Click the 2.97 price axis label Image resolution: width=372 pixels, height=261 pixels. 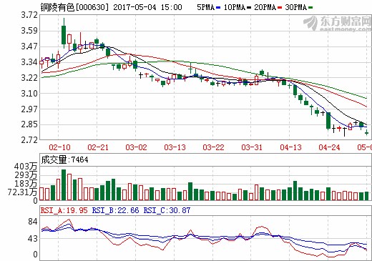pyautogui.click(x=29, y=109)
